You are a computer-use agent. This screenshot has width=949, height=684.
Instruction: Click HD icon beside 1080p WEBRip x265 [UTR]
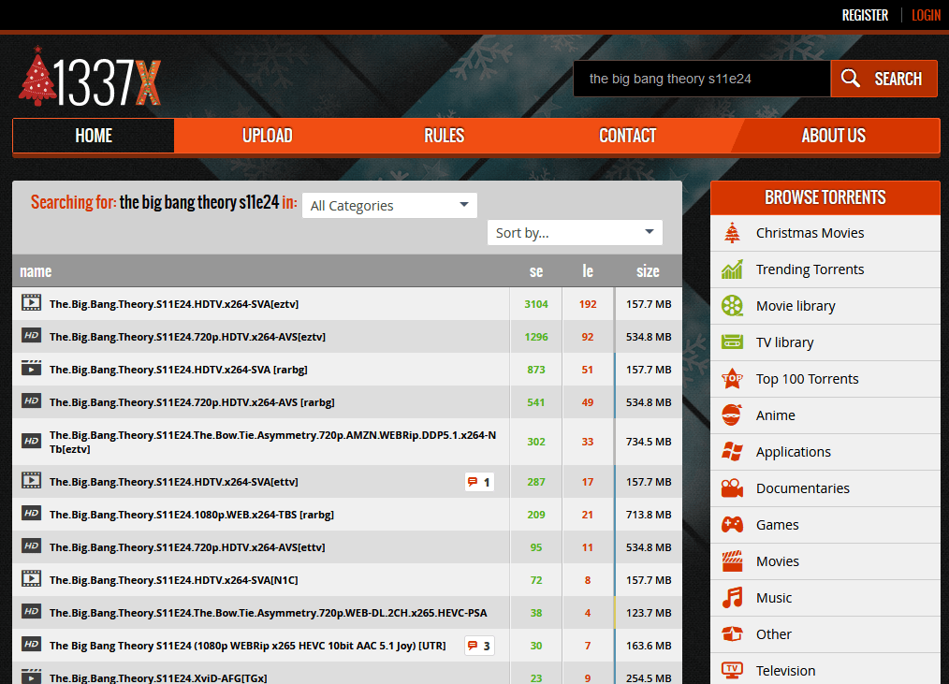coord(32,644)
